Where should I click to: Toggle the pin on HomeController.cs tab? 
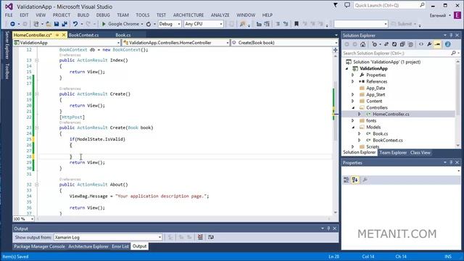[57, 35]
